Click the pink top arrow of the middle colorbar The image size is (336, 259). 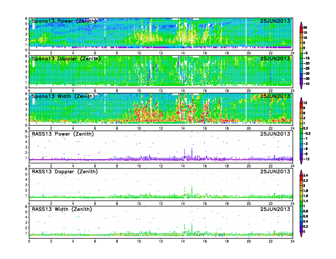301,100
